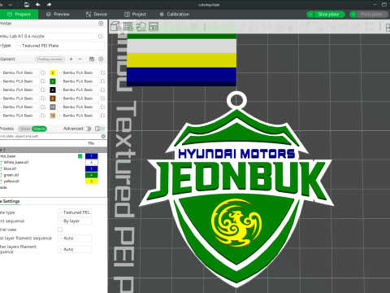Click yellow filament swatch number 2

(53, 72)
